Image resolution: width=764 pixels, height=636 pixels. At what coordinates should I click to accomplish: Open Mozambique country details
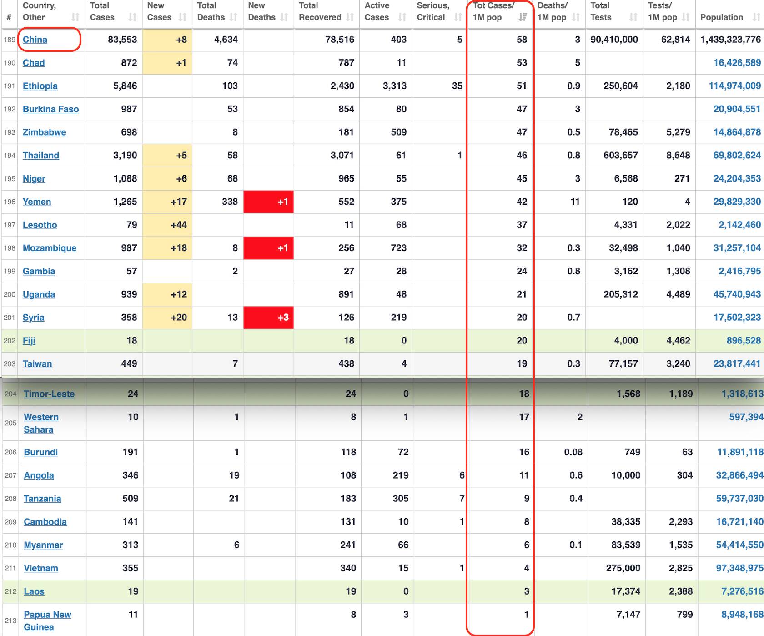tap(50, 248)
